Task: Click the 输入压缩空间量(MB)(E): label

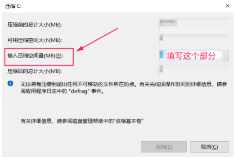Action: 35,56
